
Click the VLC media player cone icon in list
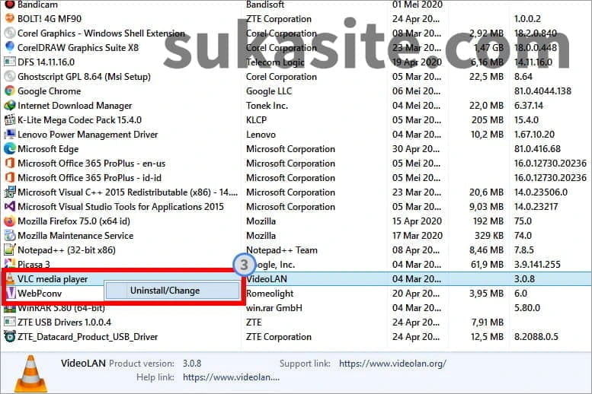click(10, 278)
